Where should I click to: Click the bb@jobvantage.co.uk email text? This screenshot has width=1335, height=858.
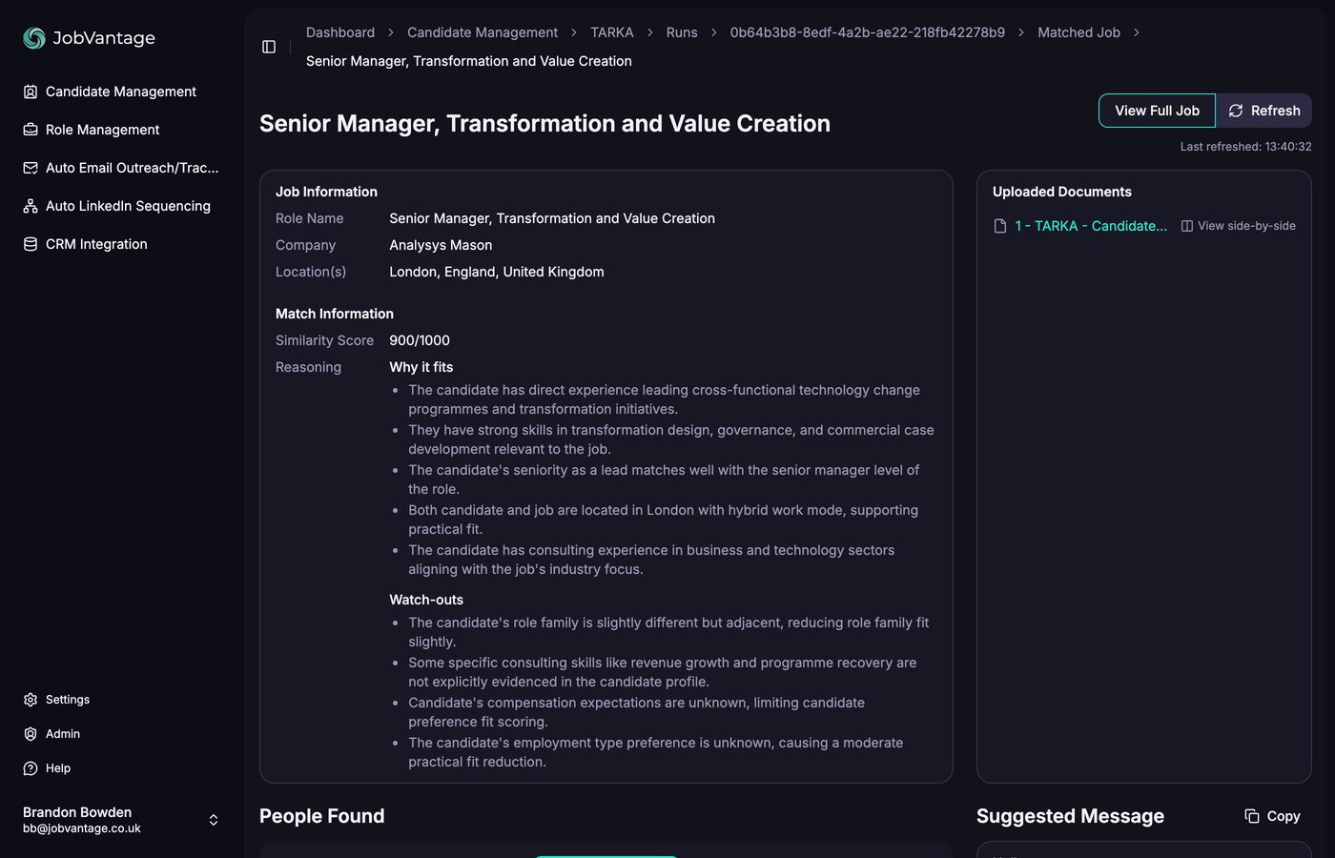click(82, 828)
